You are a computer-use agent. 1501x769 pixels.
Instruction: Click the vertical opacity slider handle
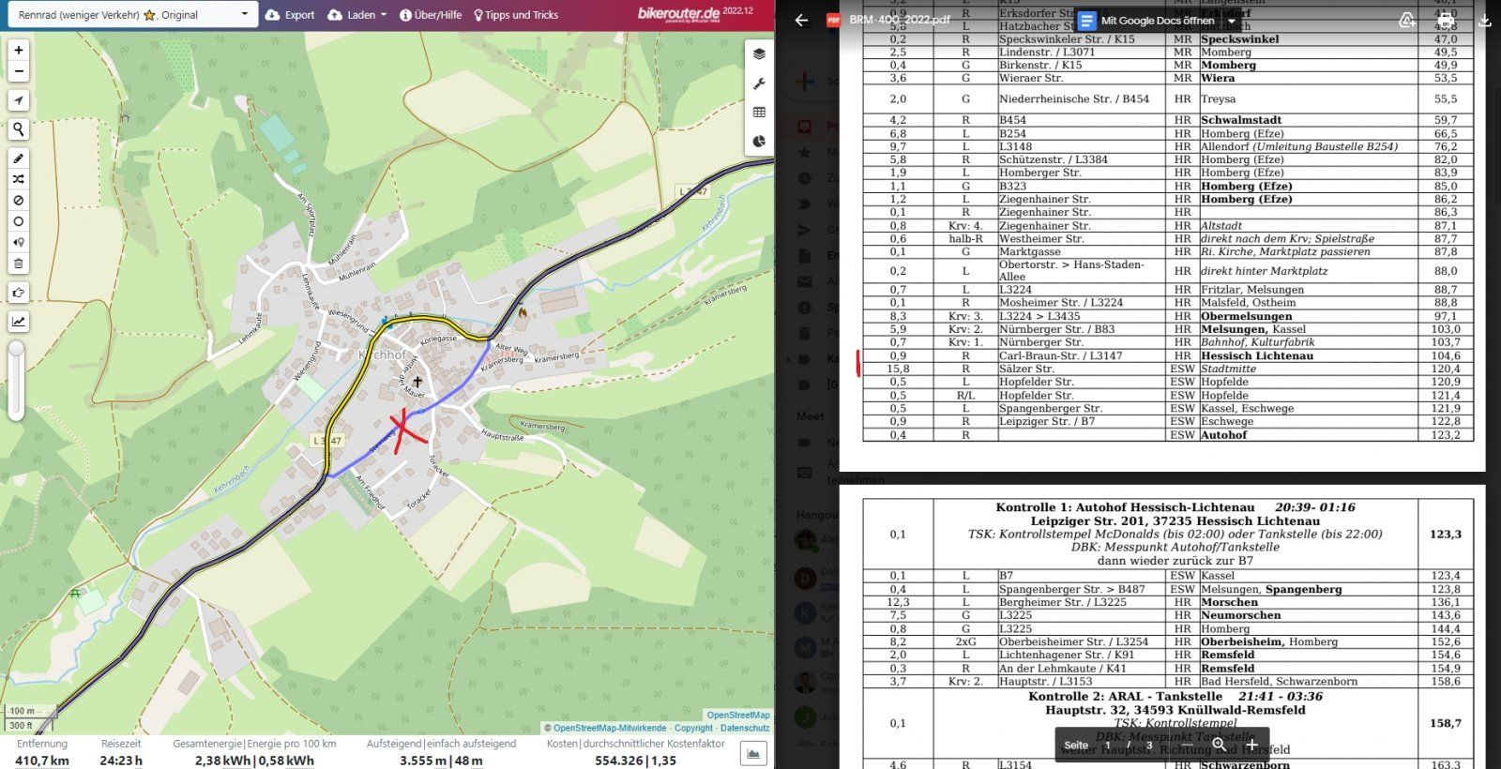pyautogui.click(x=16, y=350)
